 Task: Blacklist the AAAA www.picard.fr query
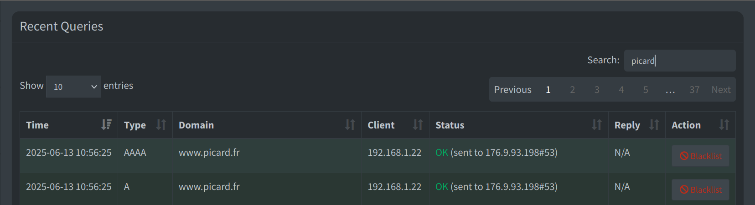pyautogui.click(x=700, y=156)
